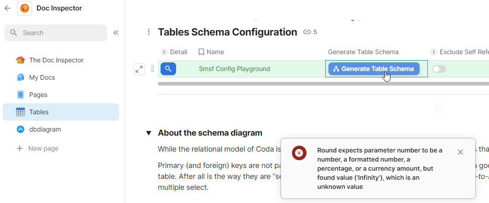Go to Pages in sidebar

(x=38, y=95)
